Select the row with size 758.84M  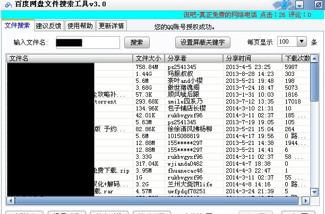click(x=159, y=67)
